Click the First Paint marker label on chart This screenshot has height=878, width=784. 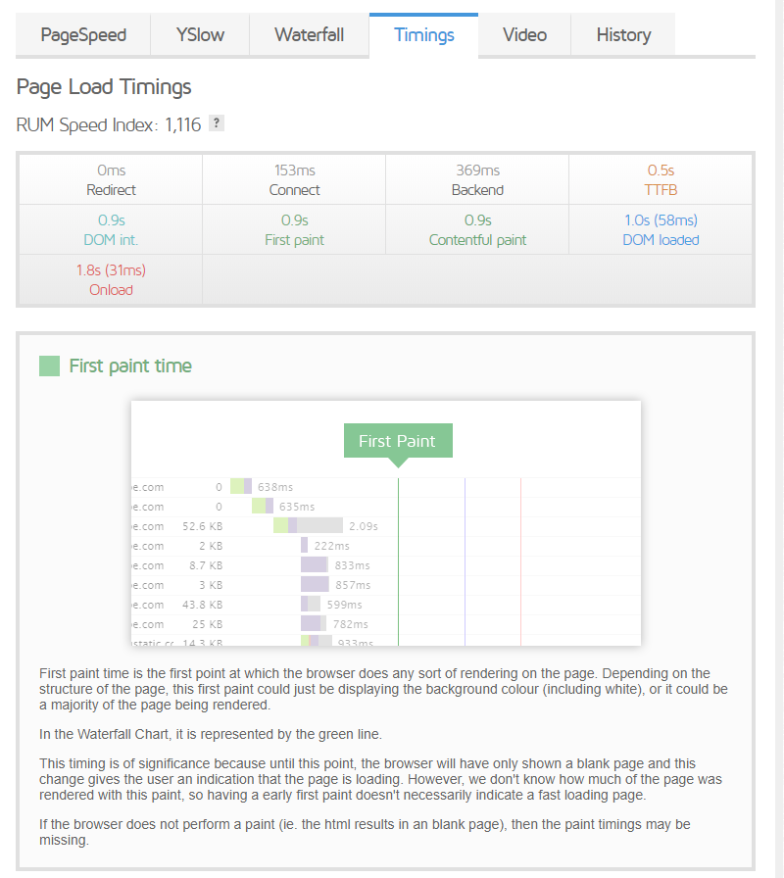(398, 441)
